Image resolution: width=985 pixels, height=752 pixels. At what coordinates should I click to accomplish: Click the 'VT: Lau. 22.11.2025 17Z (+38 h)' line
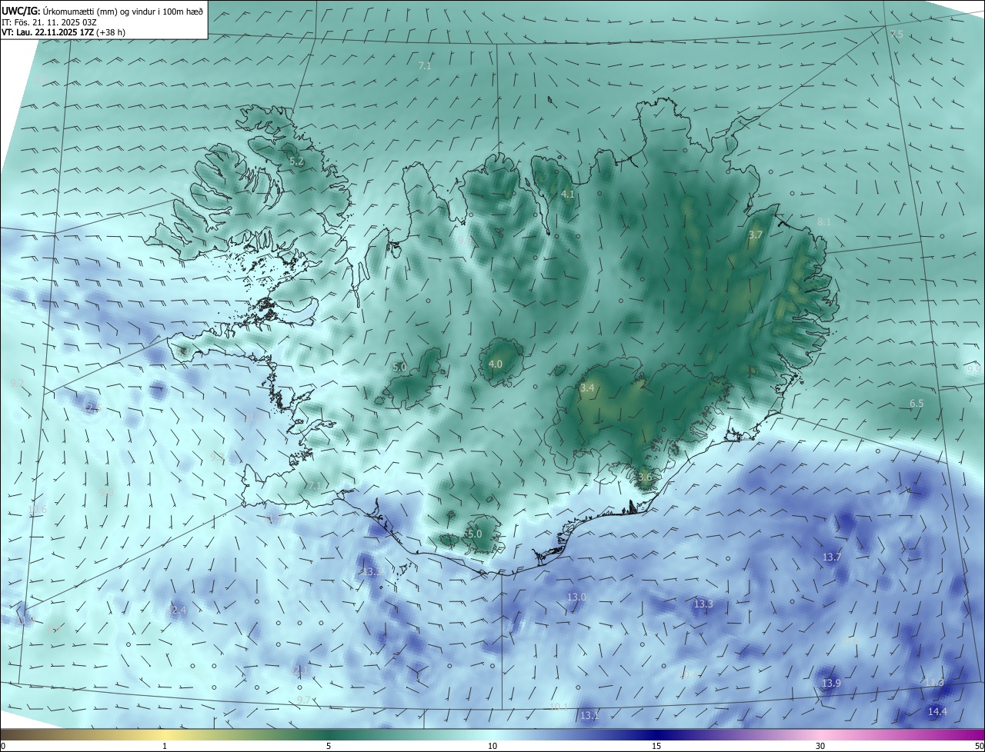pyautogui.click(x=63, y=32)
